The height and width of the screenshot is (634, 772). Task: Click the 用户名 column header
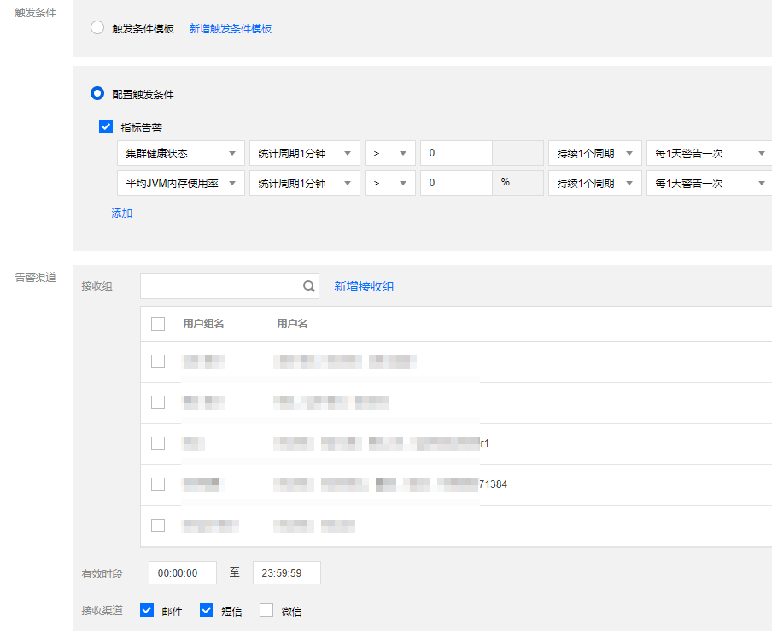click(x=292, y=324)
